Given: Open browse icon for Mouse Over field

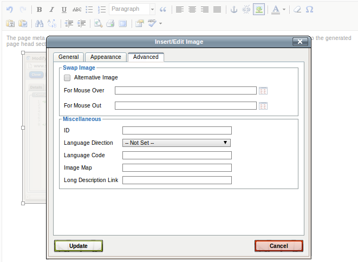Looking at the screenshot, I should [263, 91].
